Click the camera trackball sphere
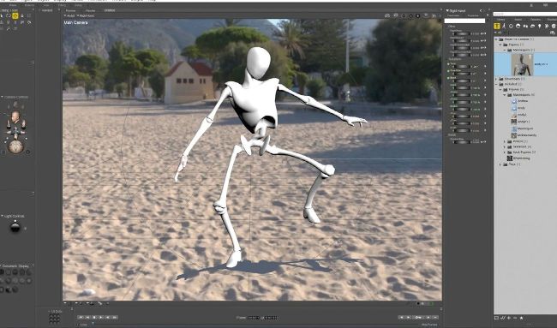 tap(15, 146)
